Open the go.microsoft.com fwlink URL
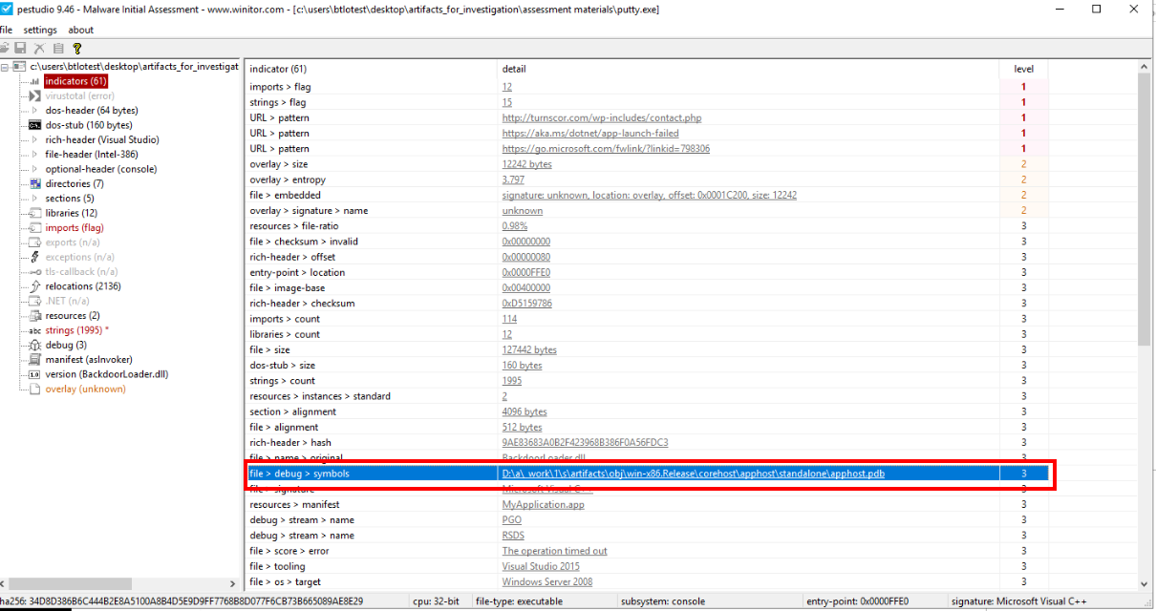 606,149
